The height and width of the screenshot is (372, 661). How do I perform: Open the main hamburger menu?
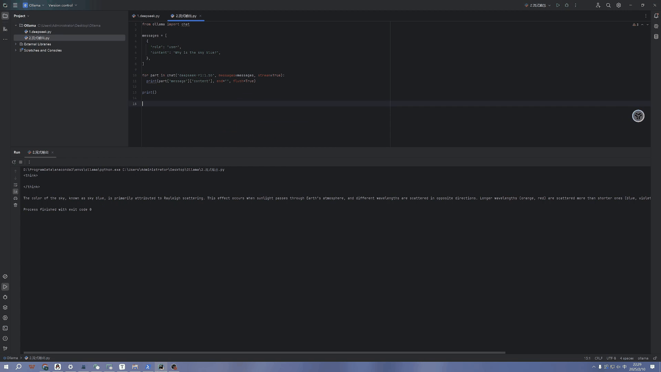[x=15, y=5]
